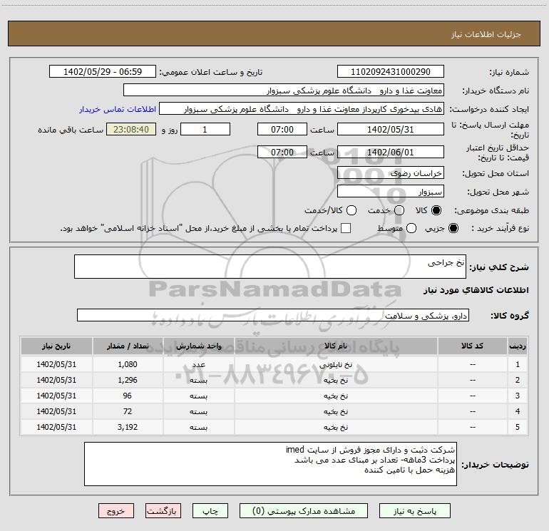The height and width of the screenshot is (531, 549).
Task: Click the announcement date field 1402/05/29 - 06:59
Action: coord(103,72)
